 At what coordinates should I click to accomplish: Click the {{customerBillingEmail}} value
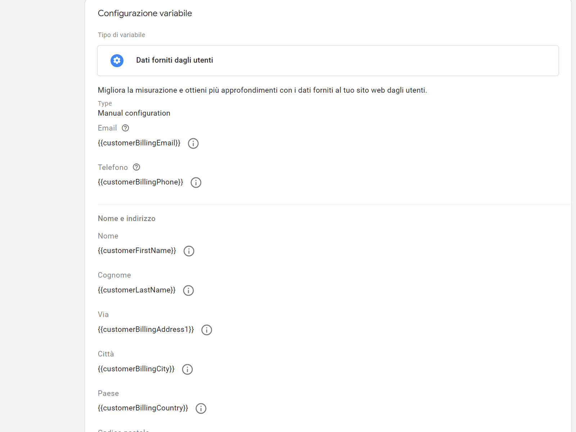tap(139, 143)
